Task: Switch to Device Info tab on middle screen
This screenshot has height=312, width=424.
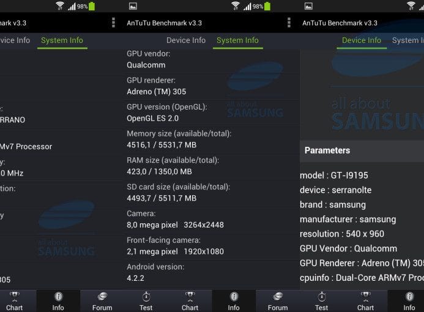Action: 186,40
